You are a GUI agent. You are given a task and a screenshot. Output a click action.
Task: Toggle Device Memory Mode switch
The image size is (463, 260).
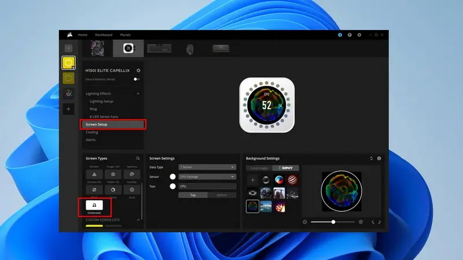point(137,79)
